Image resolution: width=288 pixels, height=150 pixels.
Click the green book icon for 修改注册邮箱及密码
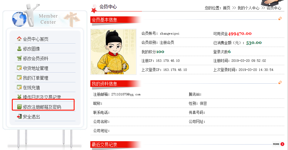tap(19, 107)
